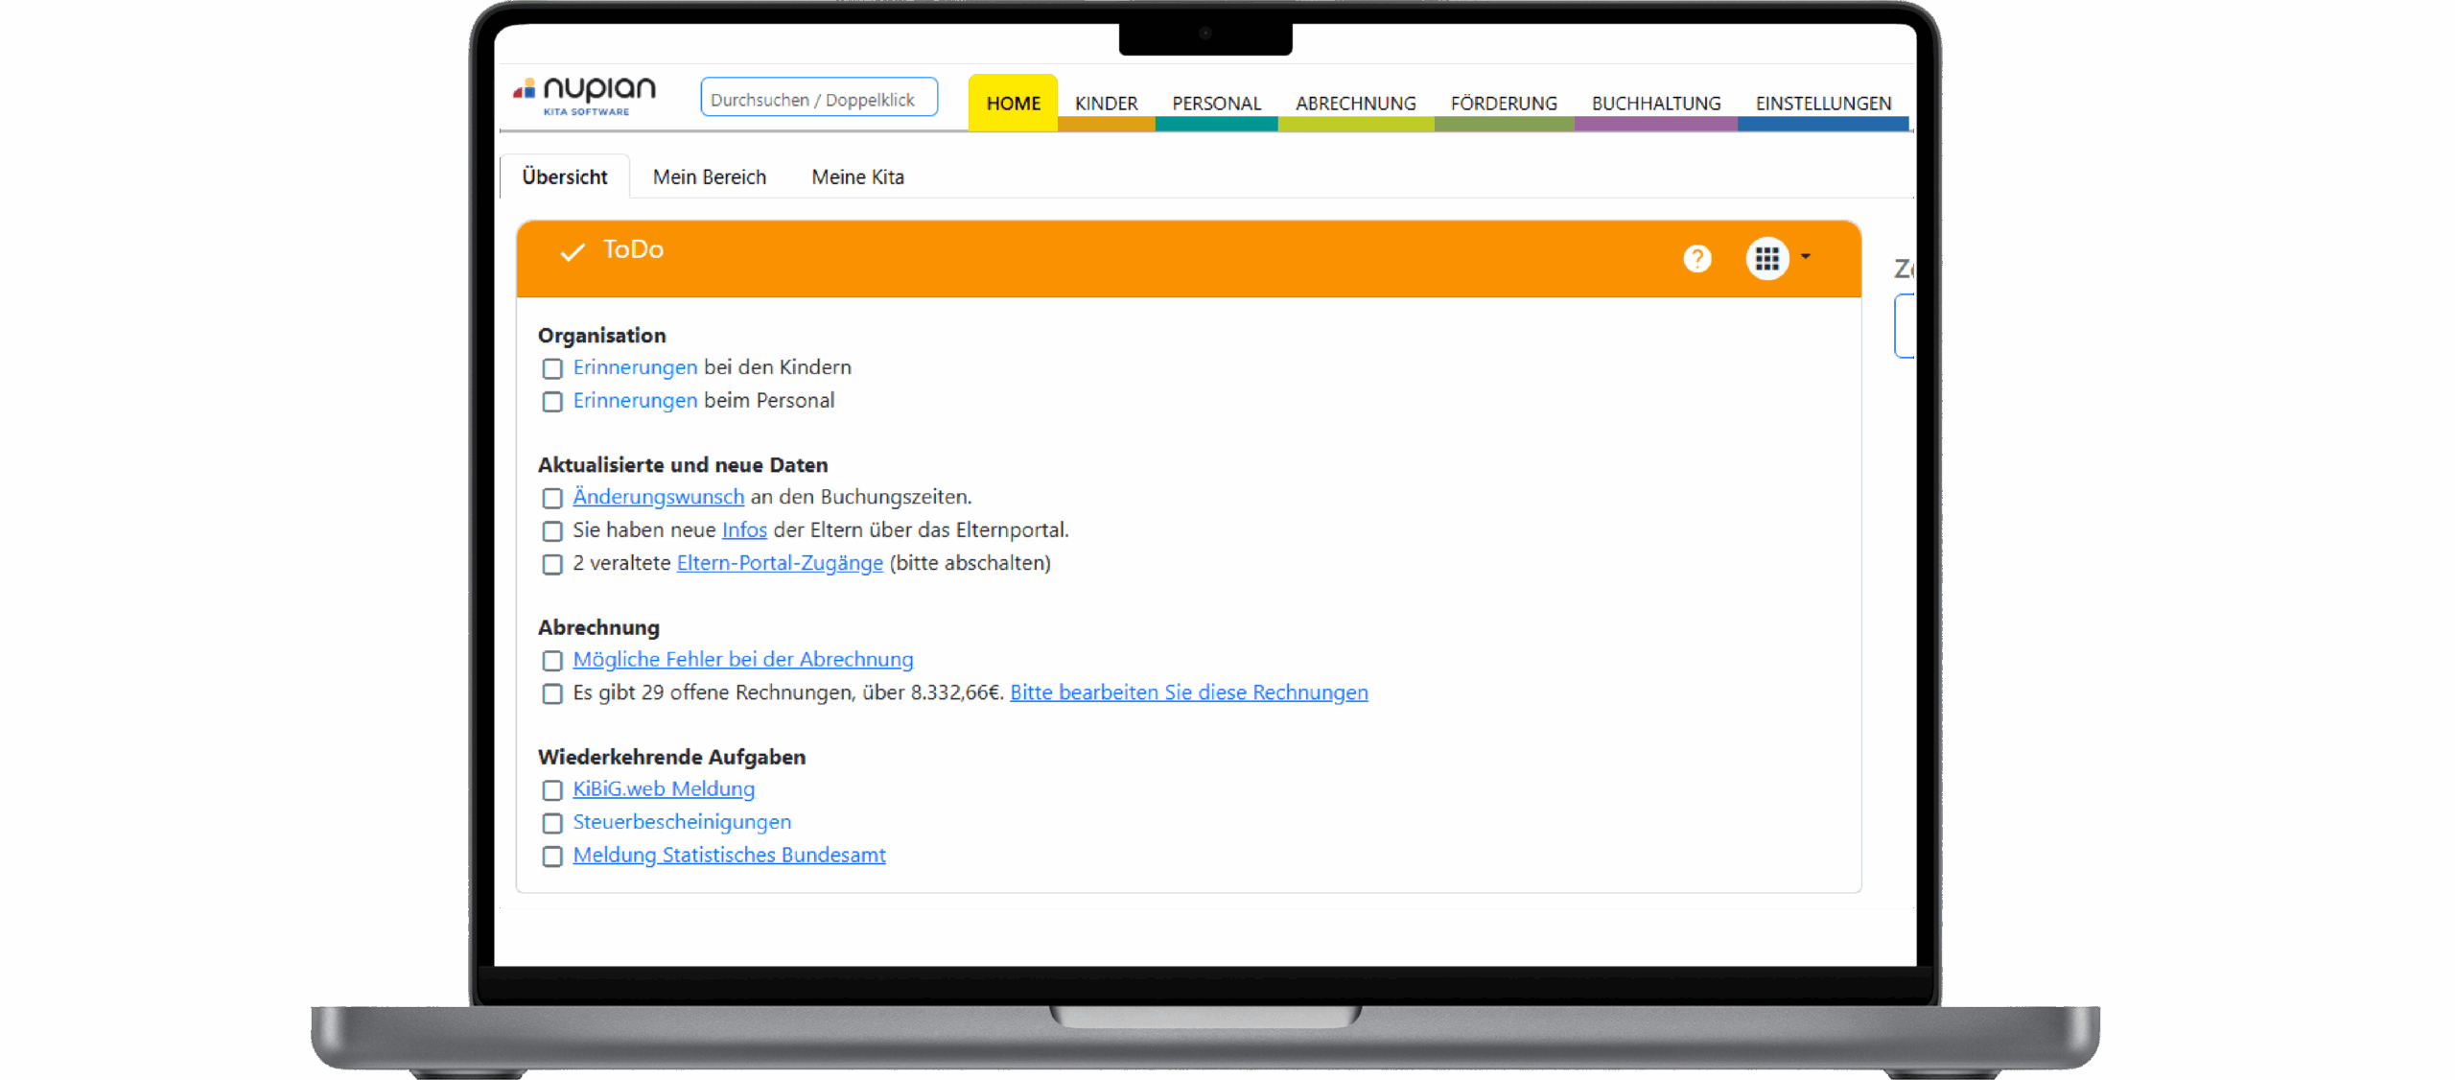Viewport: 2455px width, 1080px height.
Task: Open Meldung Statistisches Bundesamt link
Action: point(729,855)
